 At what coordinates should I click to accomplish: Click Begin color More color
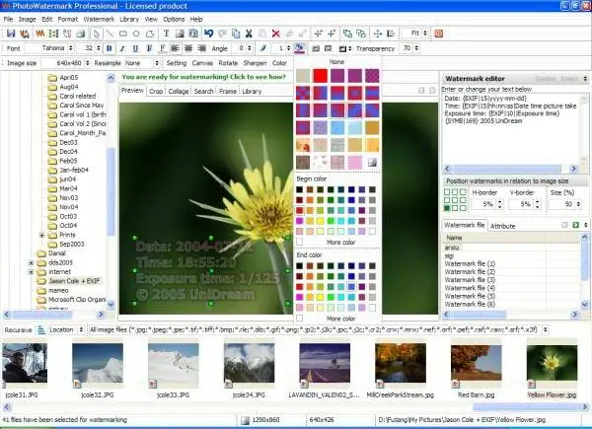[x=340, y=243]
